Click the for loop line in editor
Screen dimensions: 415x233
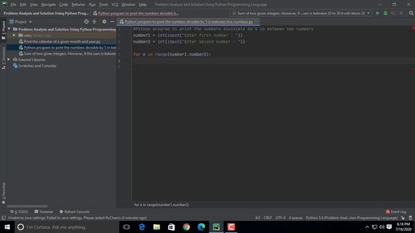click(172, 54)
